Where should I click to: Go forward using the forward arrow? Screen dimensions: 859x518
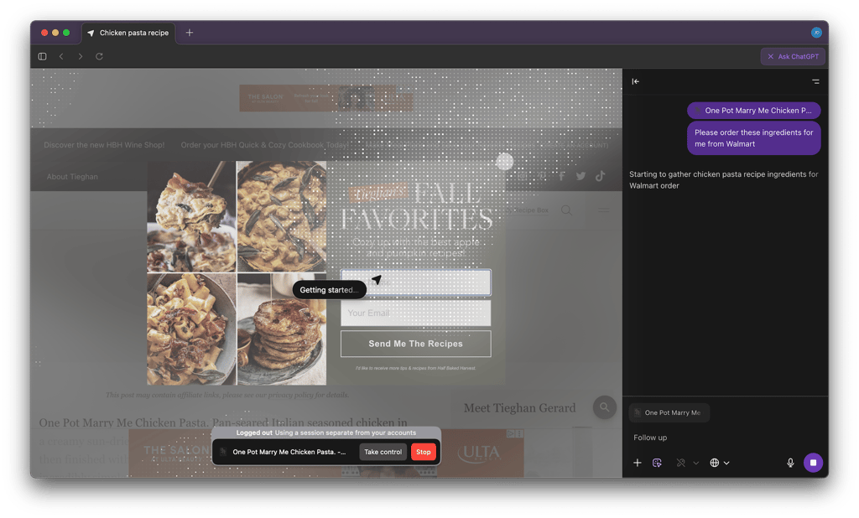coord(81,56)
